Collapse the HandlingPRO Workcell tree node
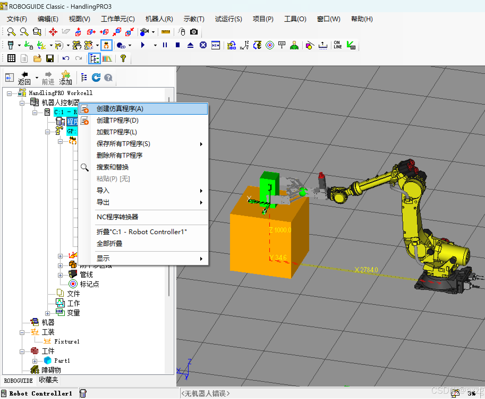Image resolution: width=485 pixels, height=399 pixels. pos(9,93)
